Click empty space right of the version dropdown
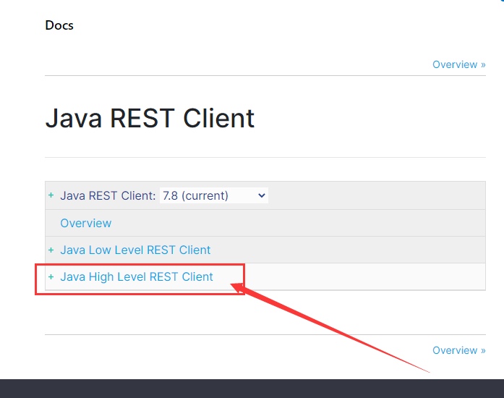Image resolution: width=504 pixels, height=398 pixels. pos(376,195)
